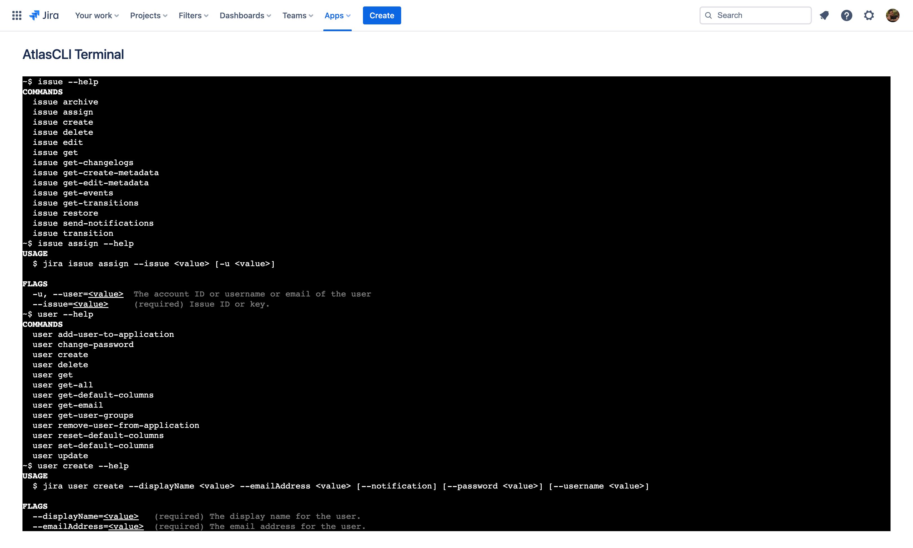Open the --issue value link in terminal
The image size is (913, 548).
click(x=90, y=304)
